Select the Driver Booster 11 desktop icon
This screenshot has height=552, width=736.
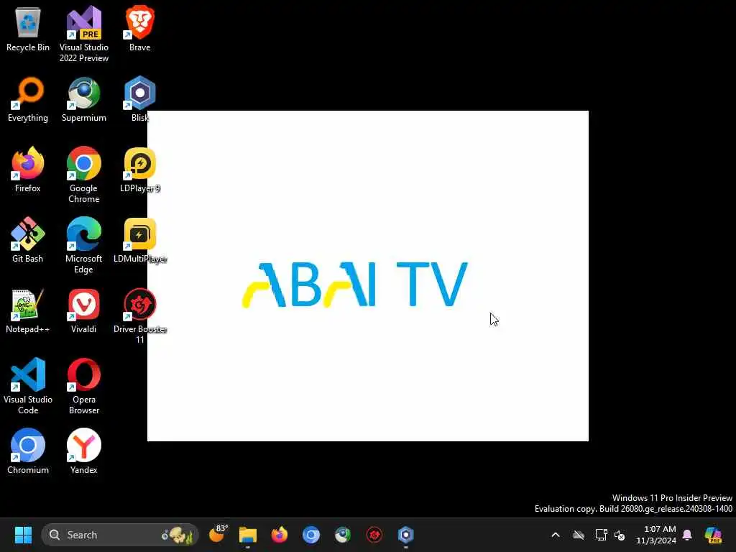(140, 316)
